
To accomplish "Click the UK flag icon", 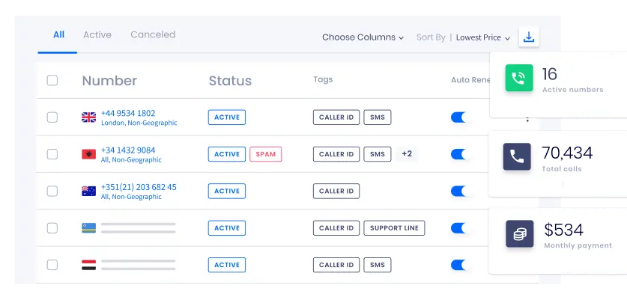I will click(x=88, y=117).
